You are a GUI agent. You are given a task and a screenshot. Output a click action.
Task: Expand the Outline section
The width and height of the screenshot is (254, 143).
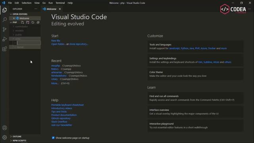coord(17,137)
